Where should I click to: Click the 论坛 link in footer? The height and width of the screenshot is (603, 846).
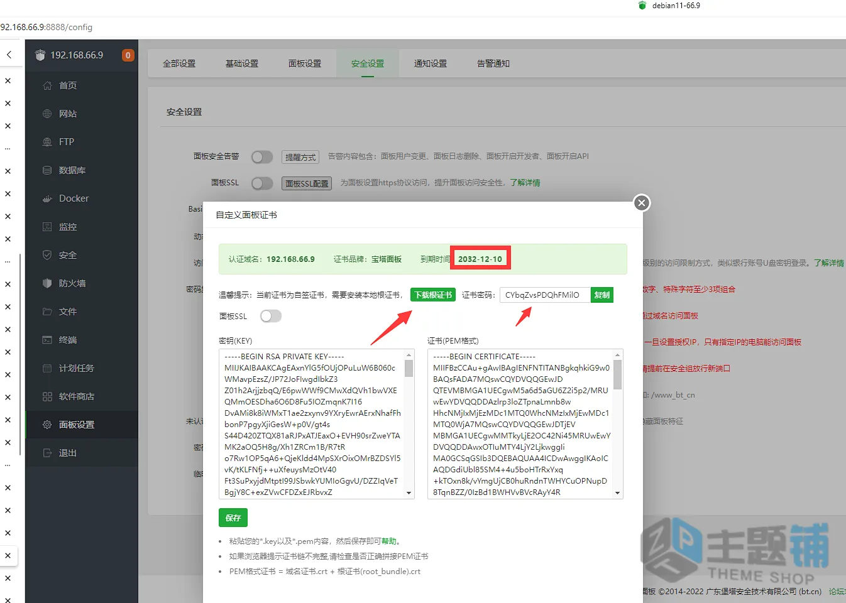pyautogui.click(x=837, y=591)
